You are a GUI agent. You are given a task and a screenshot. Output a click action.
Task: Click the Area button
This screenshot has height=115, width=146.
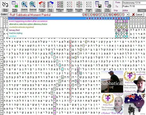142,11
